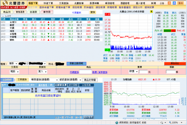Show the 成交回報 tab

point(73,85)
